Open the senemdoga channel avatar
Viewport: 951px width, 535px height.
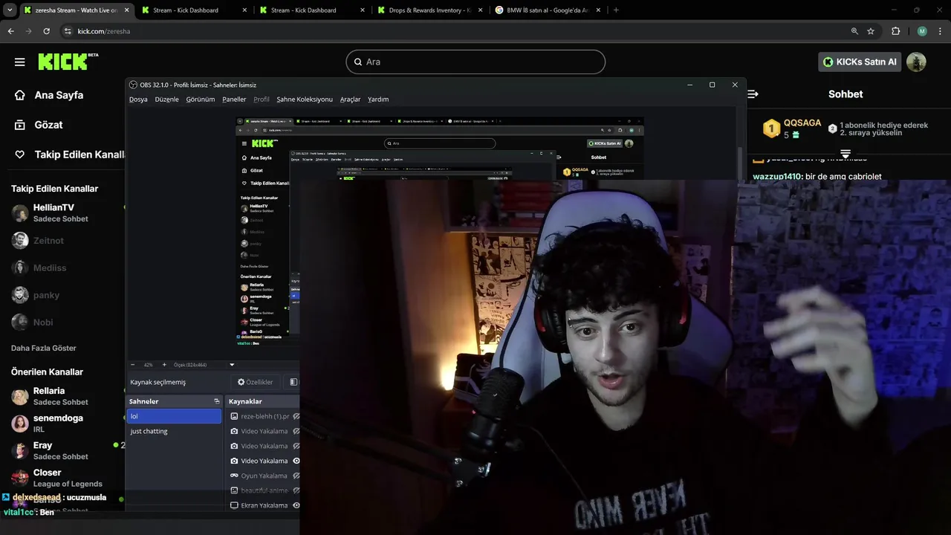click(20, 424)
